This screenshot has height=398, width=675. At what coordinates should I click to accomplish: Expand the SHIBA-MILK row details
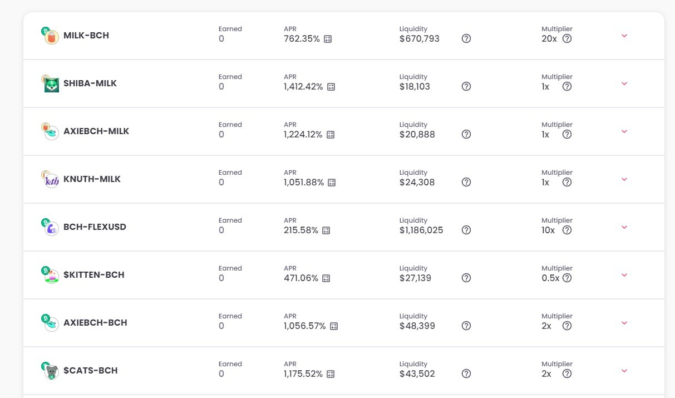pyautogui.click(x=624, y=83)
